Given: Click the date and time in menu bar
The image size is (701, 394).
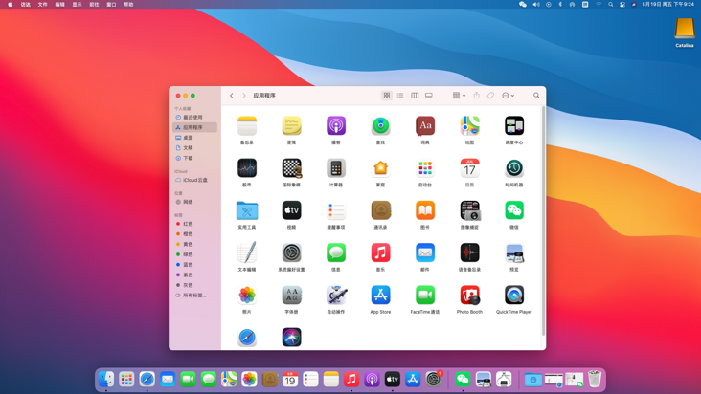Looking at the screenshot, I should (x=667, y=5).
